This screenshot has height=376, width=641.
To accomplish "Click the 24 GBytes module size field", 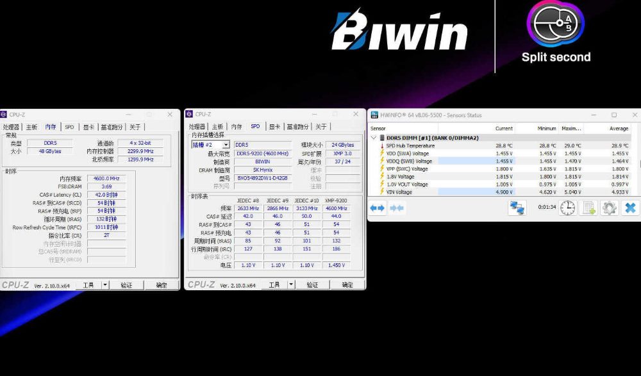I will 342,145.
